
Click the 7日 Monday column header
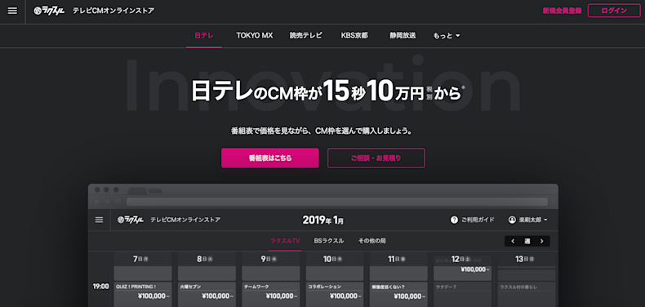(x=140, y=260)
